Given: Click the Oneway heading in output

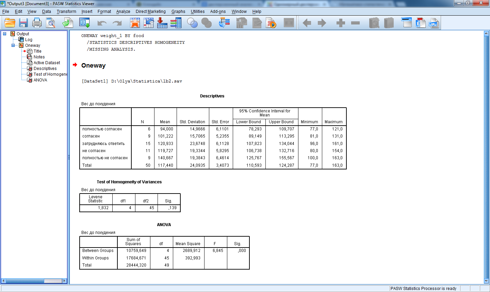Looking at the screenshot, I should (93, 66).
